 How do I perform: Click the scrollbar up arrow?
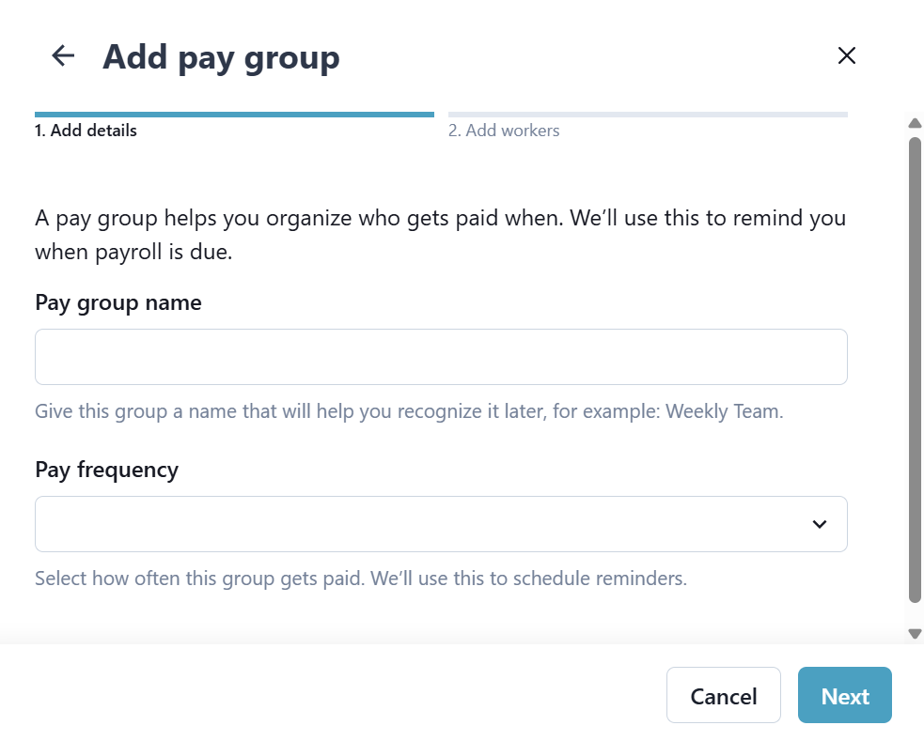click(x=915, y=123)
